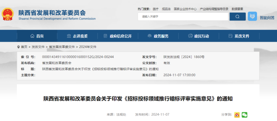This screenshot has height=121, width=277.
Task: Click the main article headline
Action: point(138,99)
